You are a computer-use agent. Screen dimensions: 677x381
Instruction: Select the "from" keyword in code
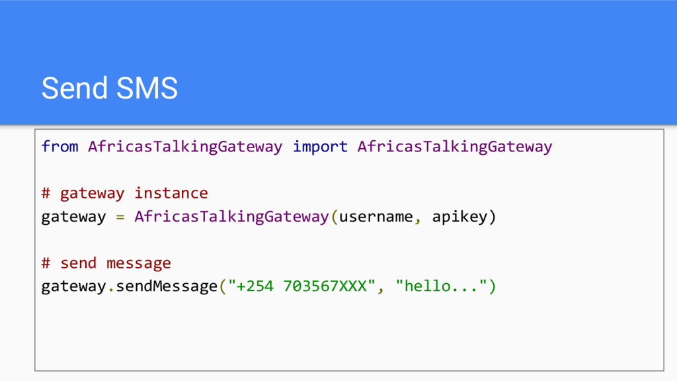click(x=60, y=146)
